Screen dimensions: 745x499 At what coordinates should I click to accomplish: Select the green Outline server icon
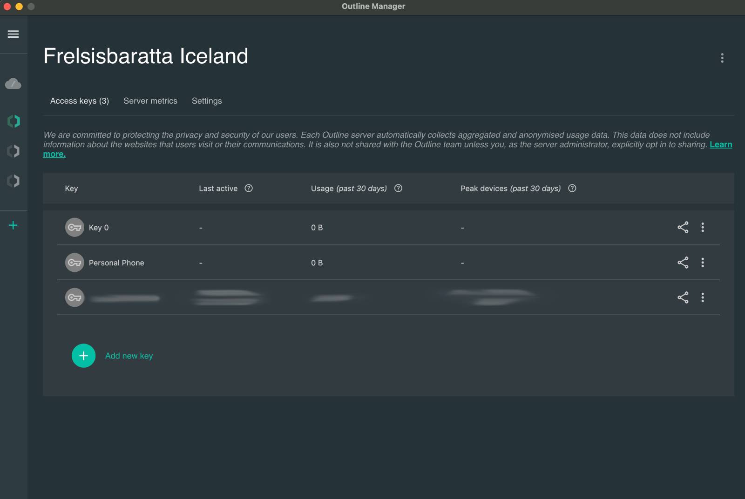coord(14,121)
